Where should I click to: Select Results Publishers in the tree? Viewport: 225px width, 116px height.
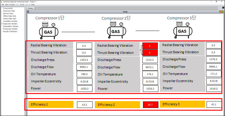pos(10,32)
